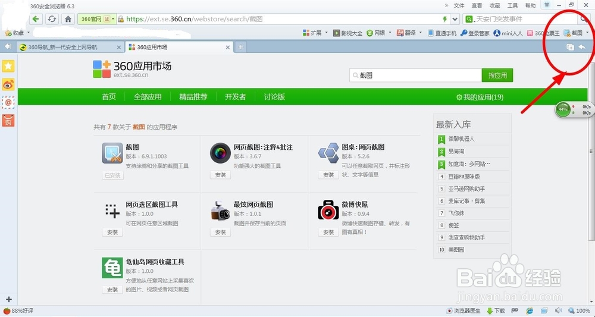
Task: Open 开发者 navigation item
Action: point(235,97)
